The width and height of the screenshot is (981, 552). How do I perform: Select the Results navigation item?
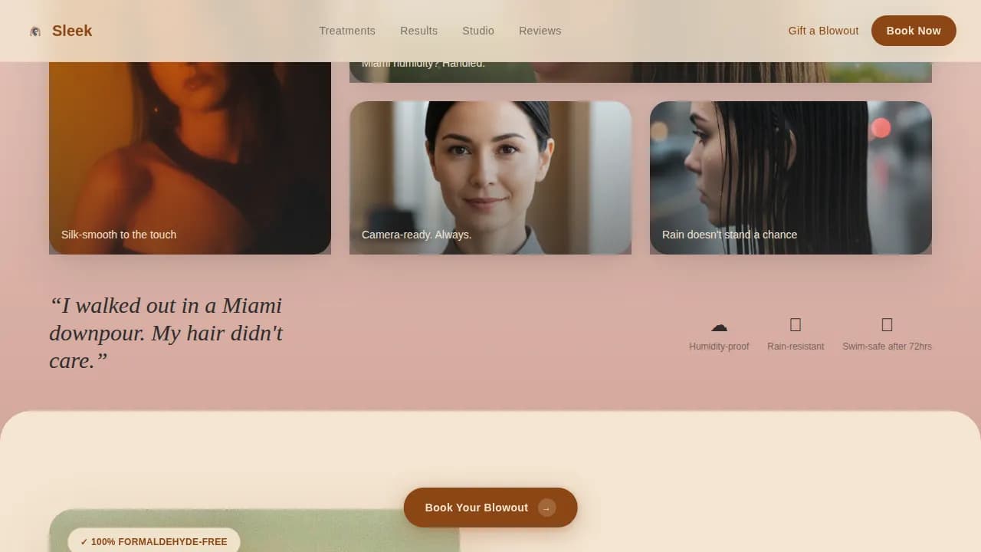(x=418, y=31)
